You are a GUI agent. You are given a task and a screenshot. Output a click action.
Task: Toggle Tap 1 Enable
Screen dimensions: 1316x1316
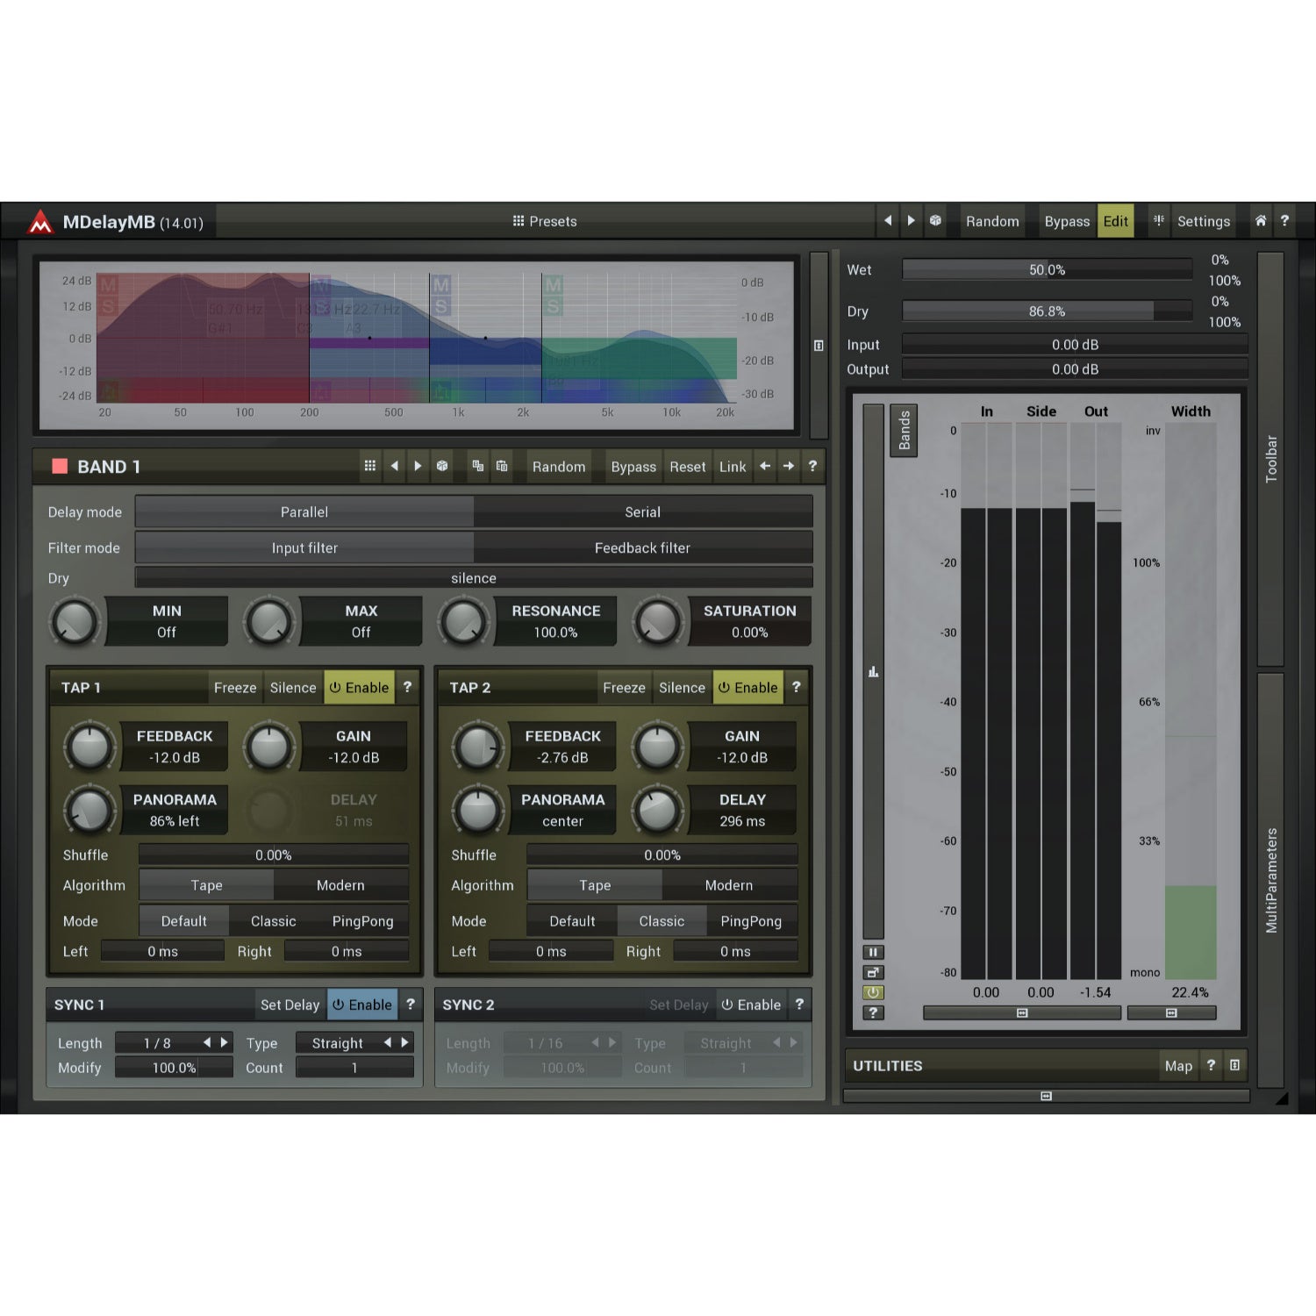(360, 688)
